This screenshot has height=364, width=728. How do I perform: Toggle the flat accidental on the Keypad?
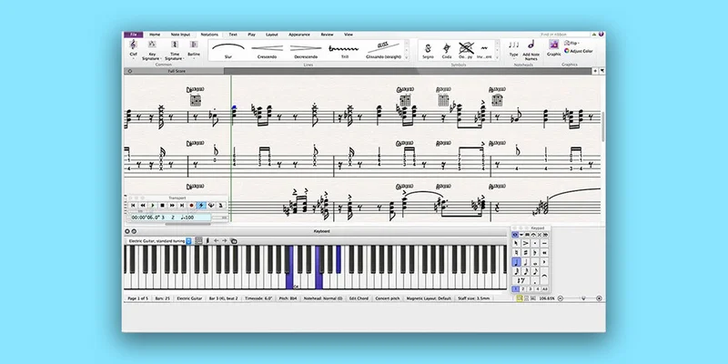535,253
